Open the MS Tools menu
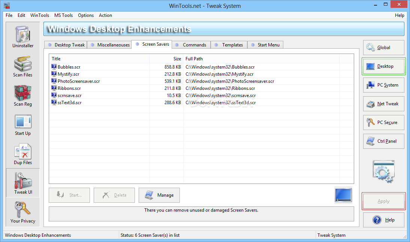410x242 pixels. point(64,15)
